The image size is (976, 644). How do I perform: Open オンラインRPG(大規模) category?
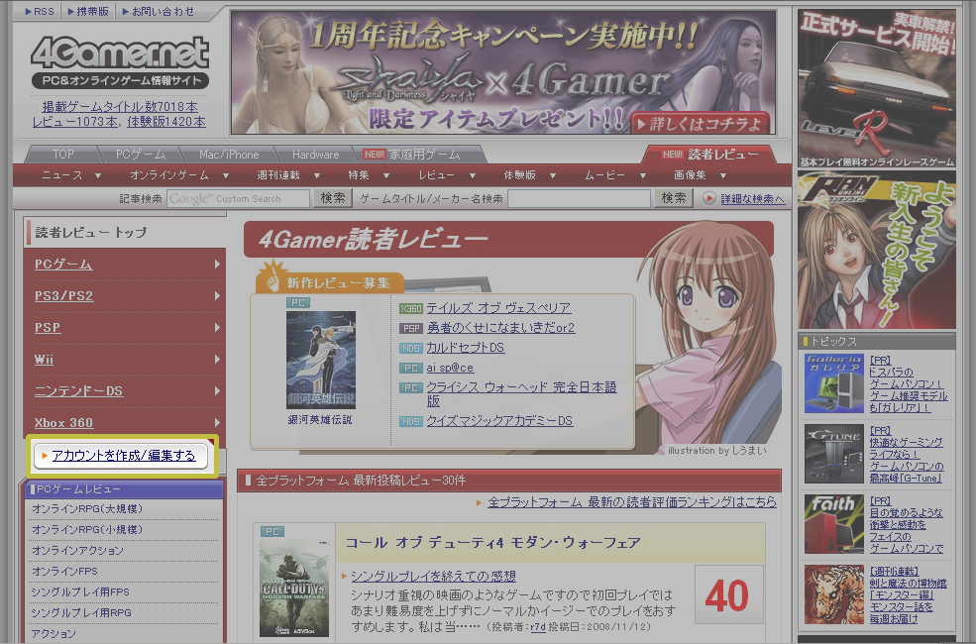87,509
